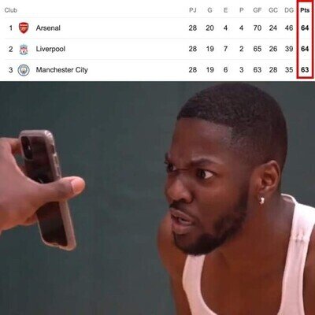Click the Arsenal club crest icon
Screen dimensions: 315x315
(24, 28)
